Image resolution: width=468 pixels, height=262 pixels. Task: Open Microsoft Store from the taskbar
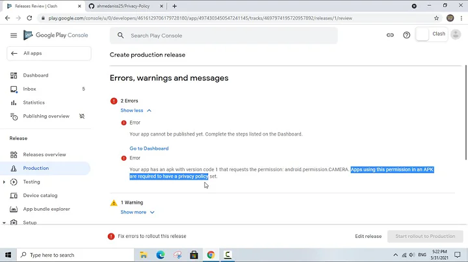tap(194, 255)
